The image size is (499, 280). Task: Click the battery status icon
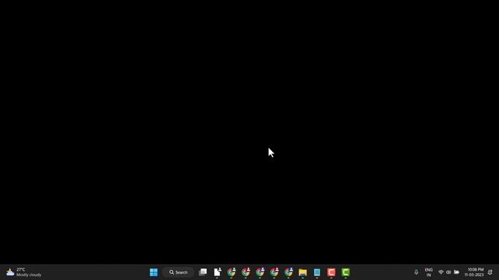pos(456,272)
